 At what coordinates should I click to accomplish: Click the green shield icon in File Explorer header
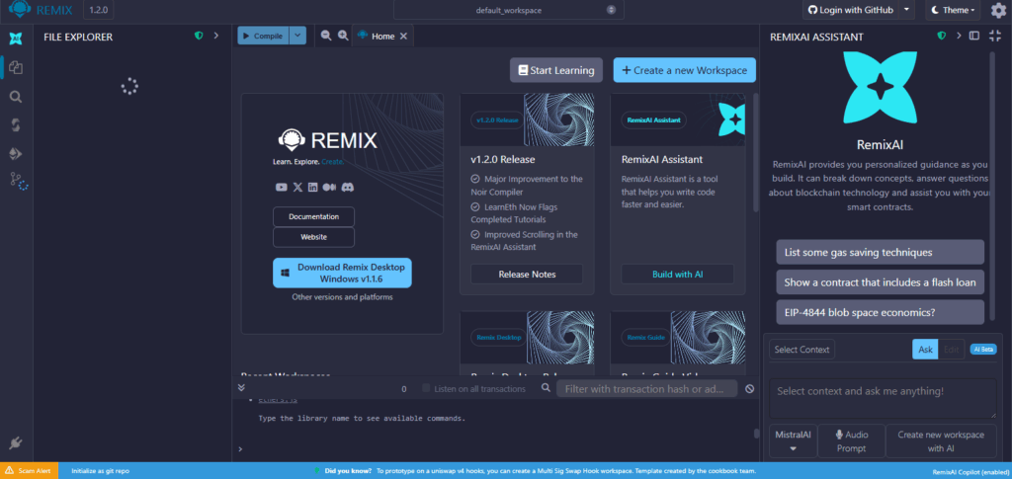coord(199,37)
